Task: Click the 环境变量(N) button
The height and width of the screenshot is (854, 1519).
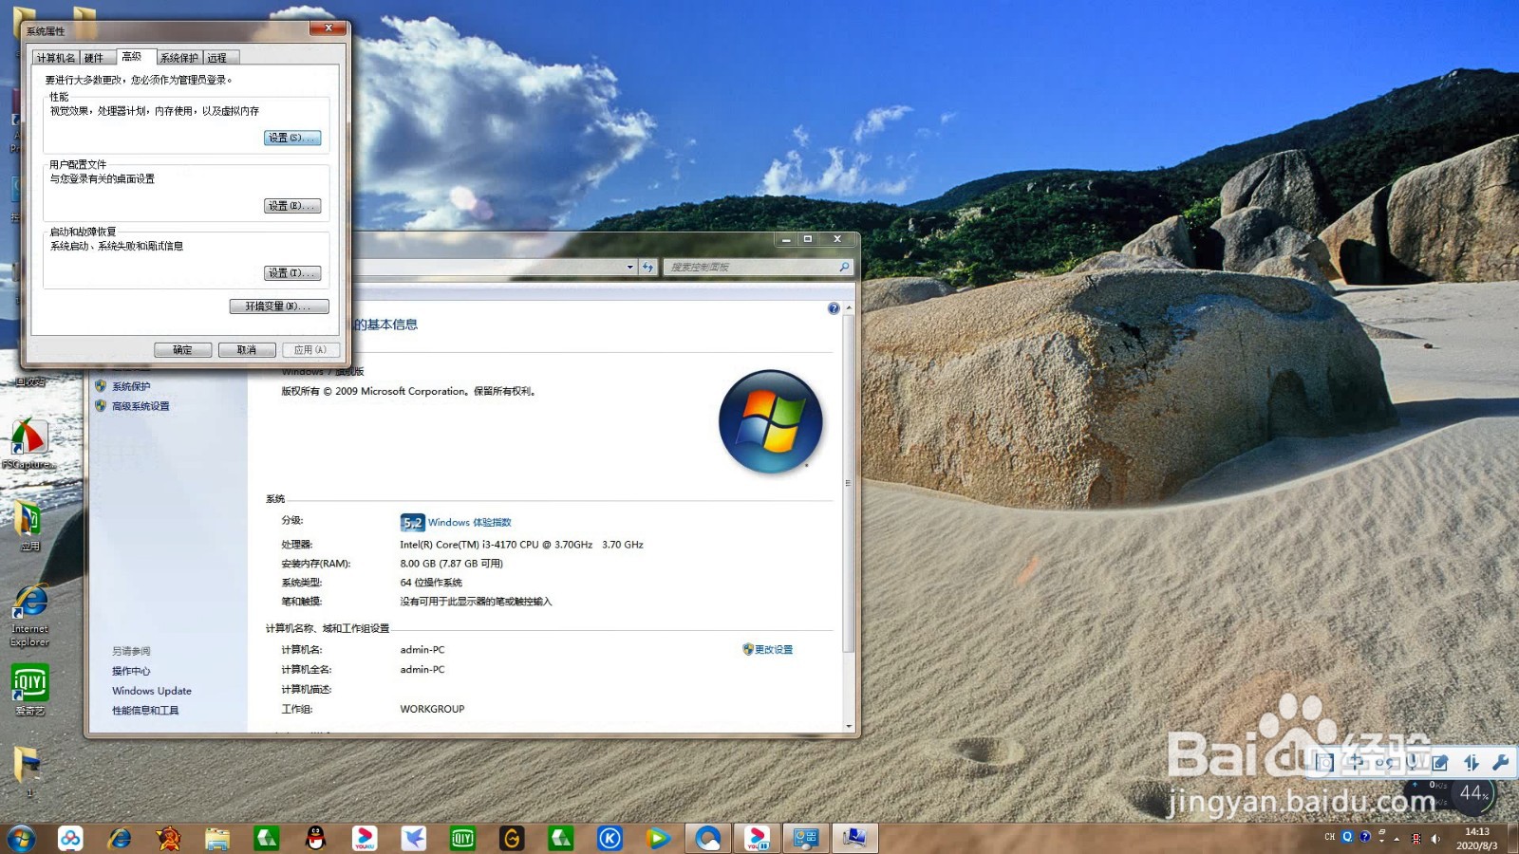Action: 279,306
